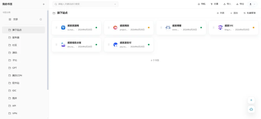Open 批量管理 batch management
This screenshot has width=261, height=119.
250,13
